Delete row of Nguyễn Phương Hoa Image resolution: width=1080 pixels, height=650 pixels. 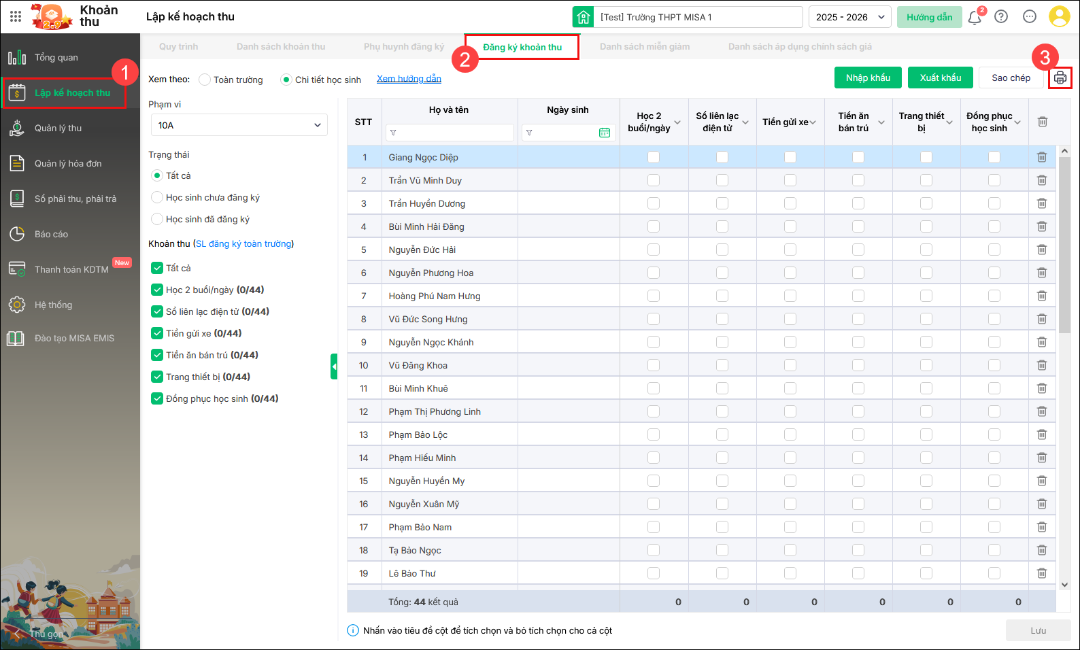pyautogui.click(x=1042, y=273)
